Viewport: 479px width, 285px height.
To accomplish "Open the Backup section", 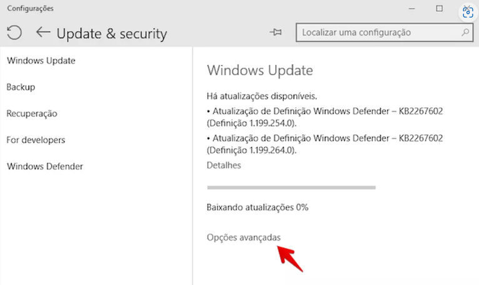I will pos(21,87).
